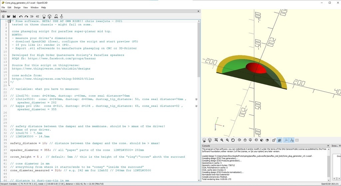Open the Window menu
This screenshot has width=341, height=186.
pyautogui.click(x=34, y=7)
